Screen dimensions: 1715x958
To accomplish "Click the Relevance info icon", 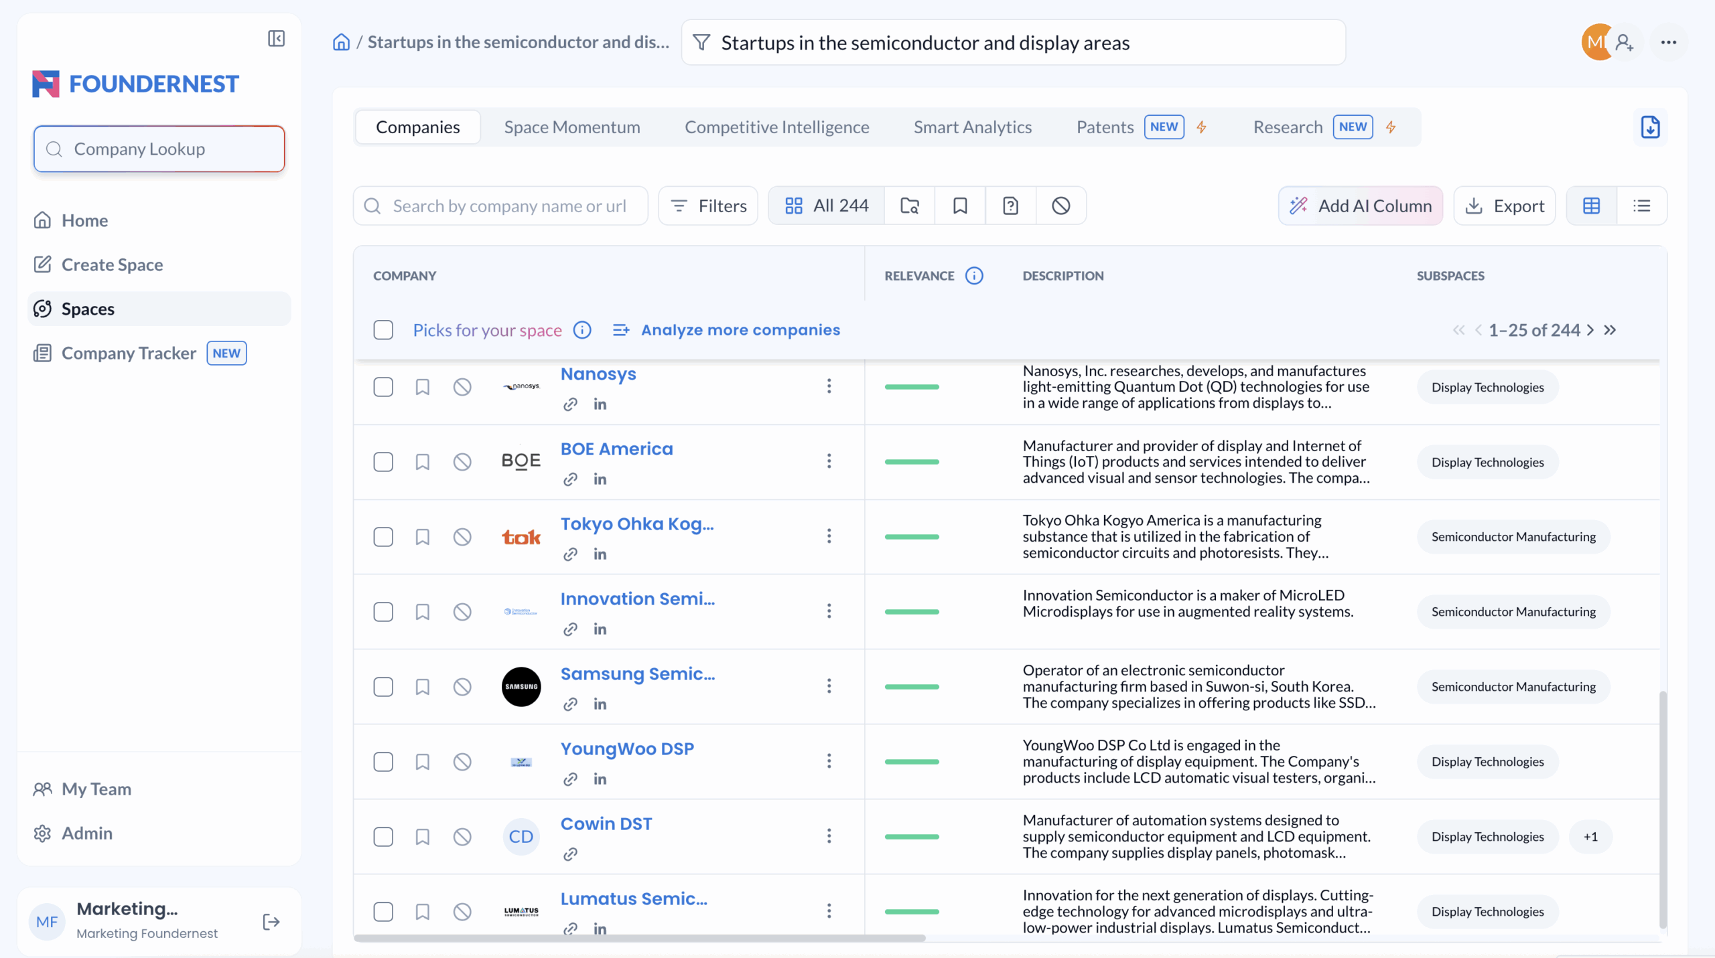I will tap(974, 276).
